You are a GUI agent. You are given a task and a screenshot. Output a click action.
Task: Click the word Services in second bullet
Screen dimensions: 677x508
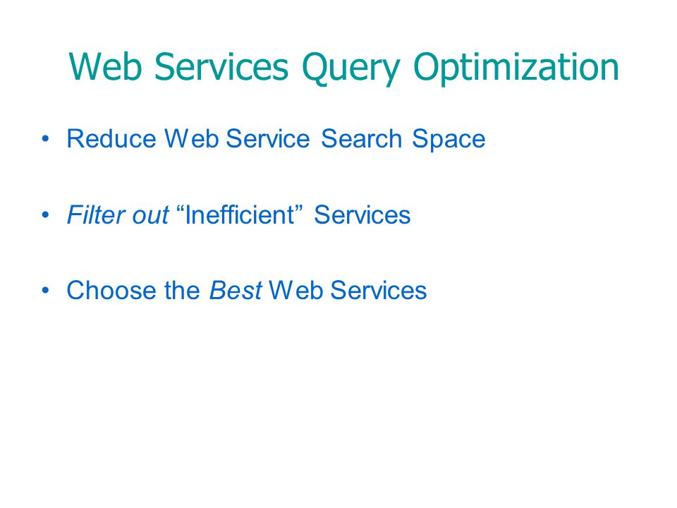point(362,214)
